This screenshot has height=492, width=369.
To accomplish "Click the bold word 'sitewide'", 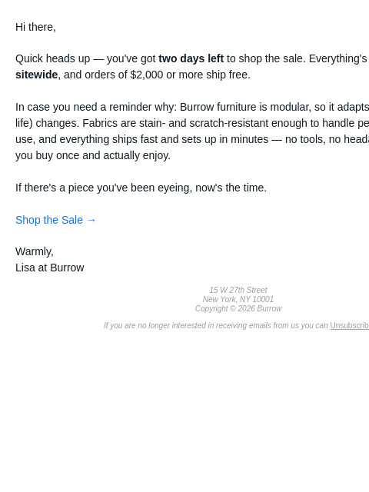I will [x=36, y=75].
